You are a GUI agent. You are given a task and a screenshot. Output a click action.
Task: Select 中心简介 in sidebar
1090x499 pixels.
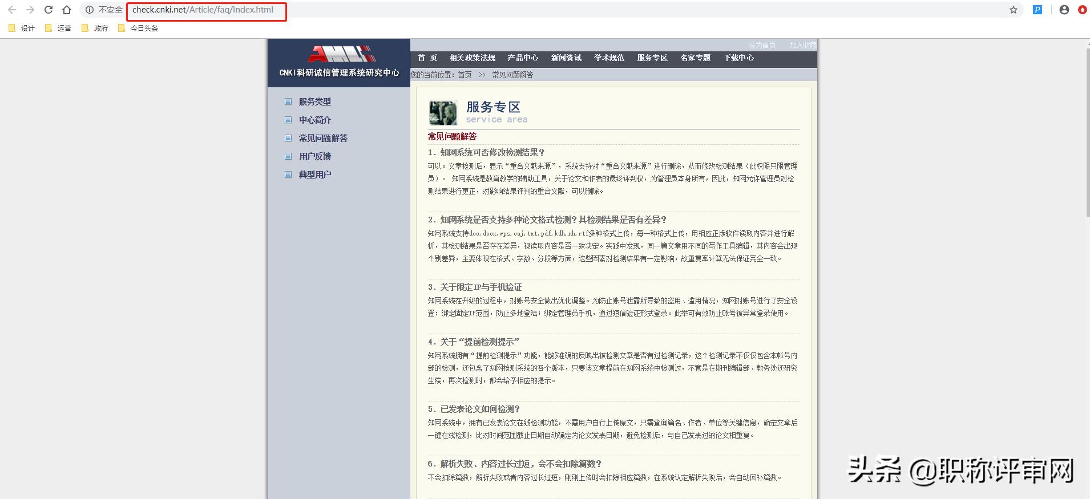pos(315,120)
